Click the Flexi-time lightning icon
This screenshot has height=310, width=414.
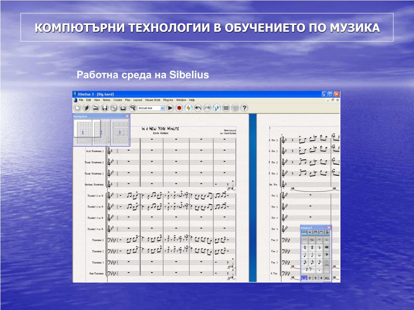point(188,108)
